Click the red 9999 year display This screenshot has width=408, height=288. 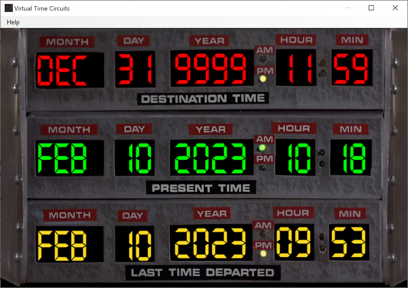click(x=212, y=68)
